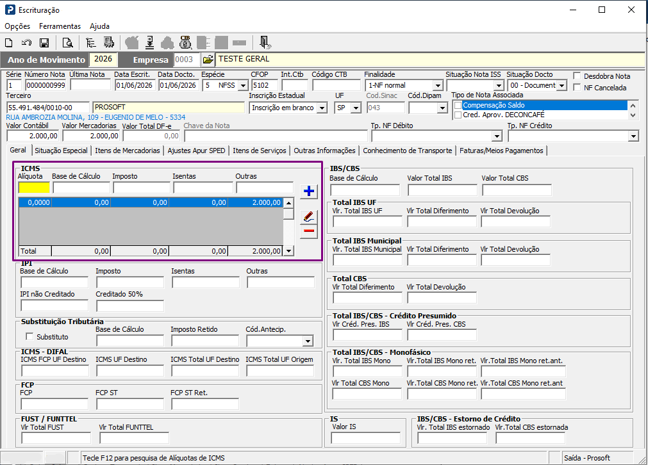The width and height of the screenshot is (648, 465).
Task: Switch to Itens de Mercadorias tab
Action: tap(128, 151)
